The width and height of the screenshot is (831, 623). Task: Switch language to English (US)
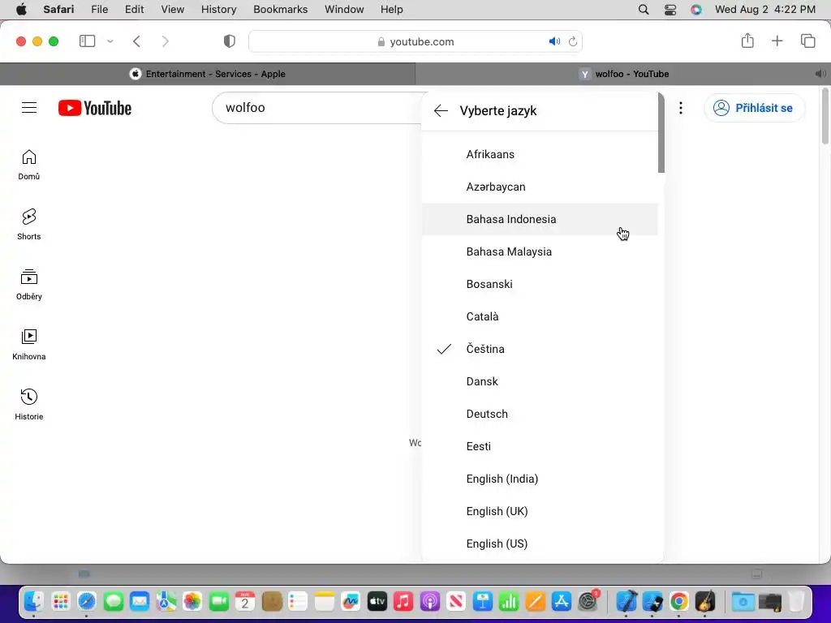540,543
